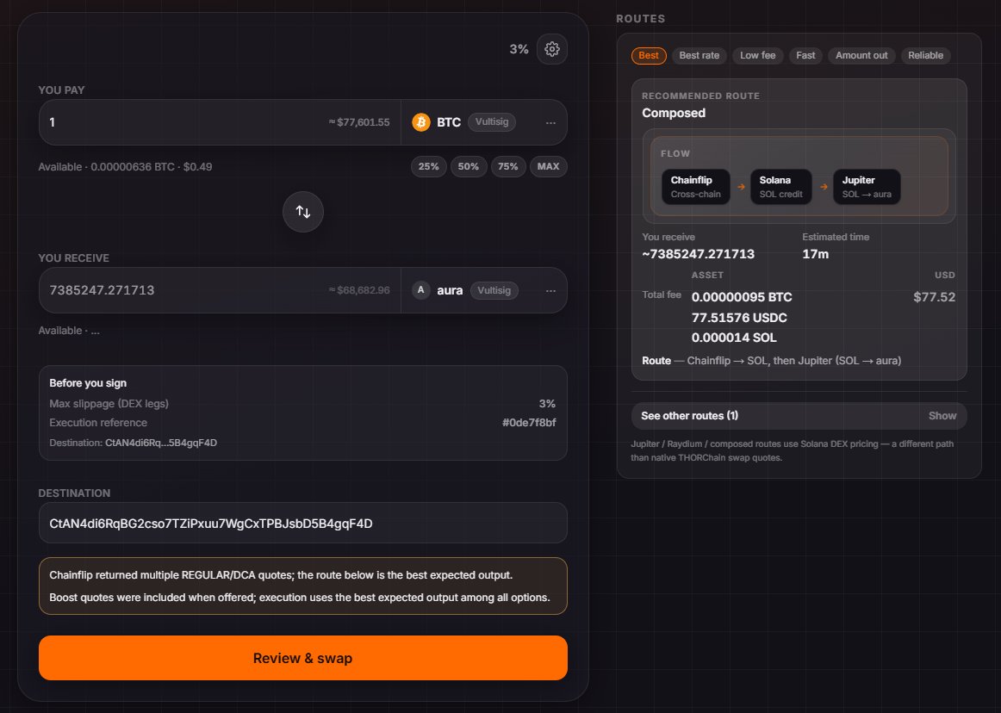Click the shortened destination CtAN4di6Rq...5B4gqF4D

(161, 443)
